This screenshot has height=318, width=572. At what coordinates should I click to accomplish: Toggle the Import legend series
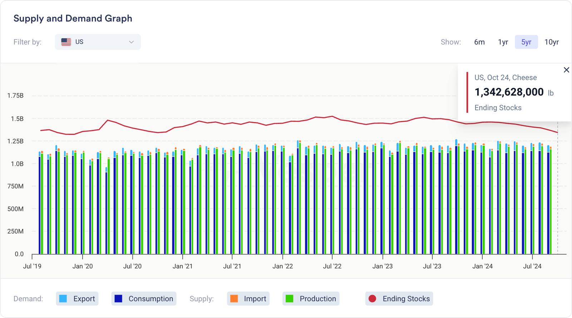248,299
